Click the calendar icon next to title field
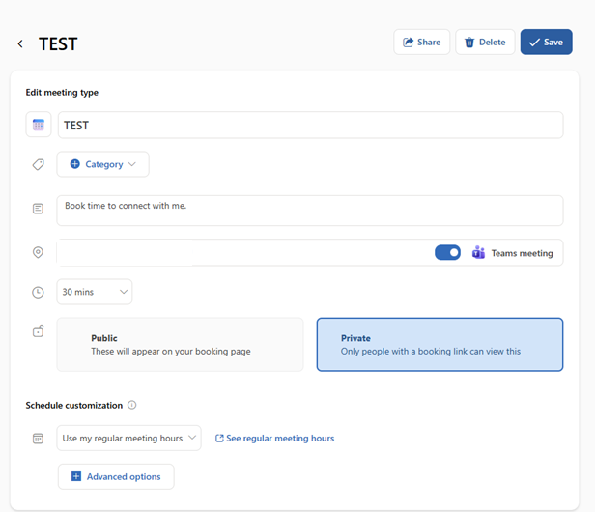 click(x=39, y=125)
